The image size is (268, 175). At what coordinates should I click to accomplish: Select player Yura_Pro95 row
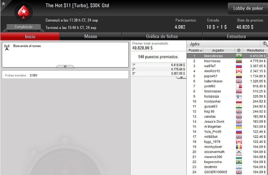(226, 132)
